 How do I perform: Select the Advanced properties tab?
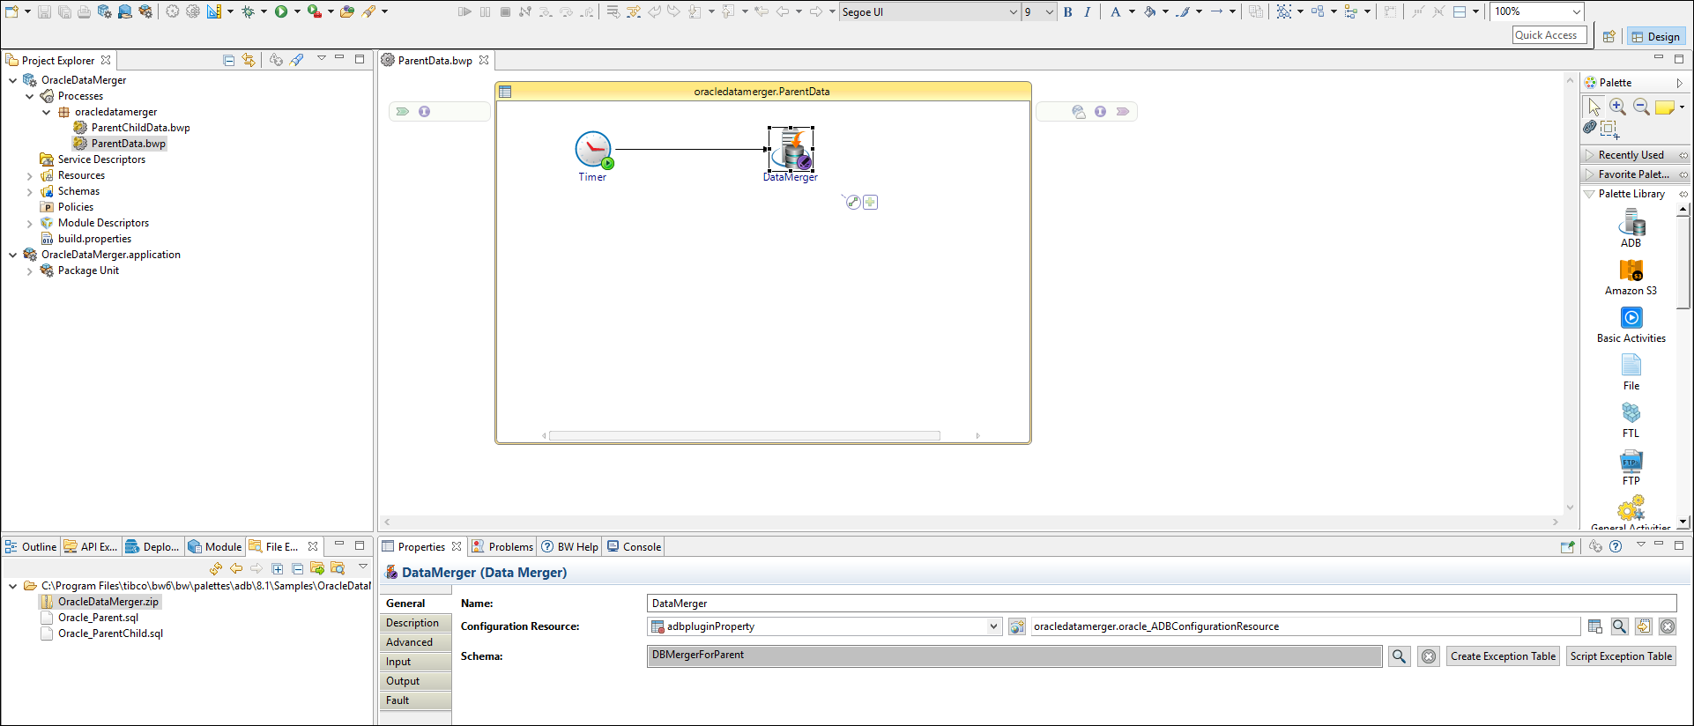point(410,642)
